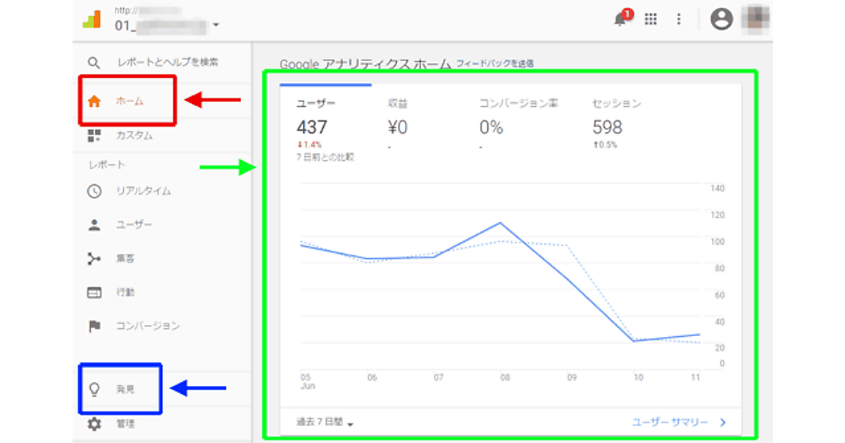Click the 集客 acquisition arrows icon
The width and height of the screenshot is (845, 443).
pos(94,259)
